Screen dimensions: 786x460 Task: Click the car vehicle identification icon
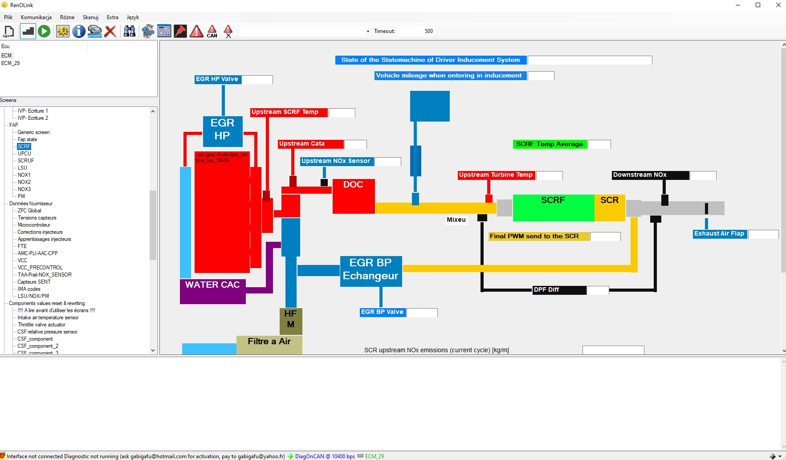pos(95,32)
